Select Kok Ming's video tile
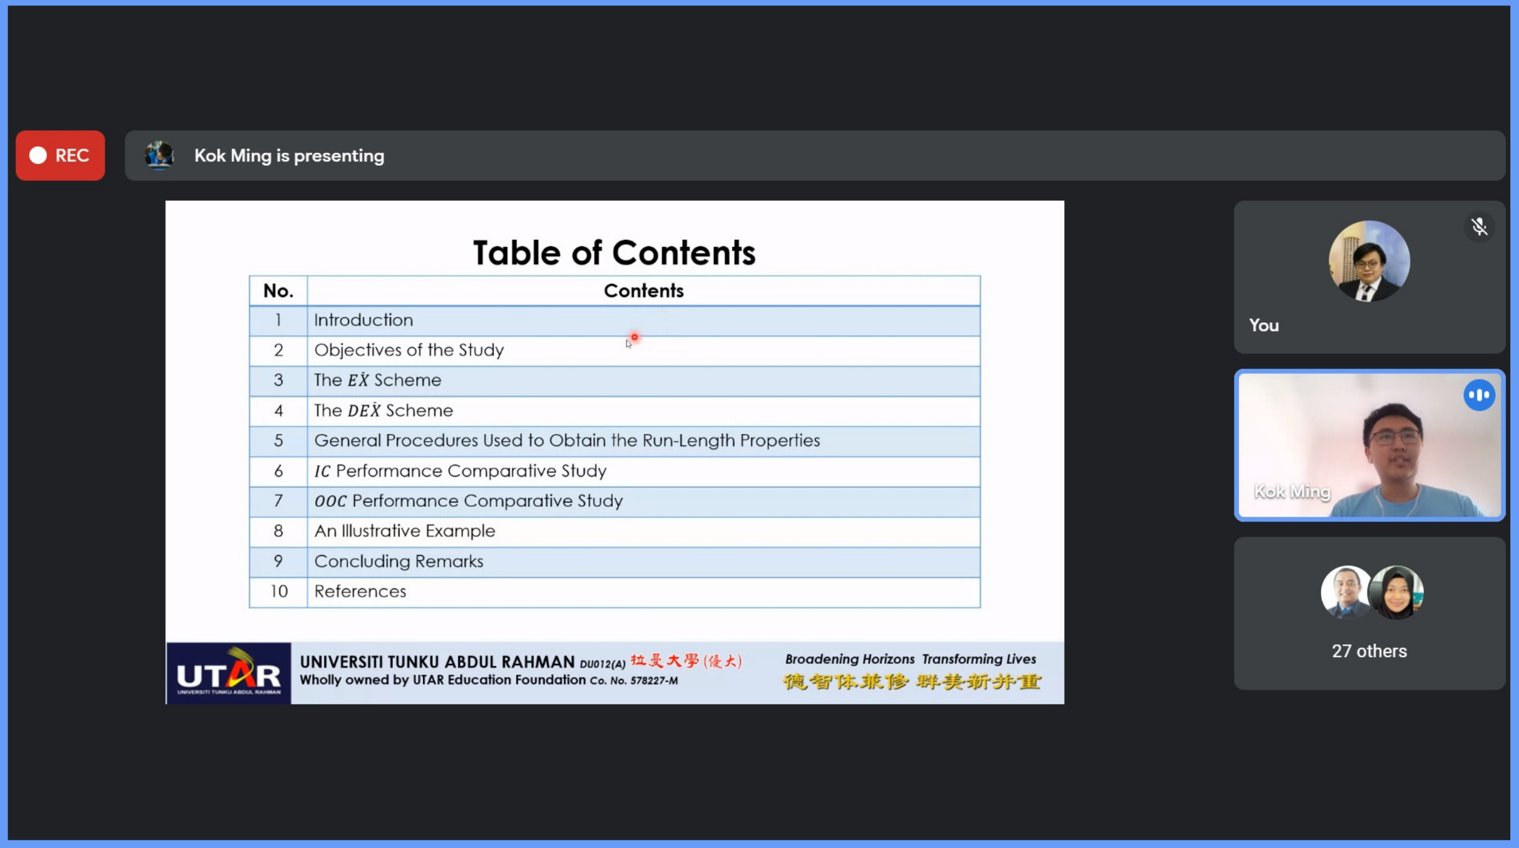The width and height of the screenshot is (1519, 848). click(1368, 445)
